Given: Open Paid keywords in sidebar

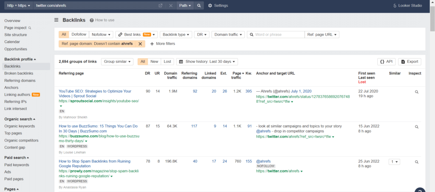Looking at the screenshot, I should click(17, 165).
